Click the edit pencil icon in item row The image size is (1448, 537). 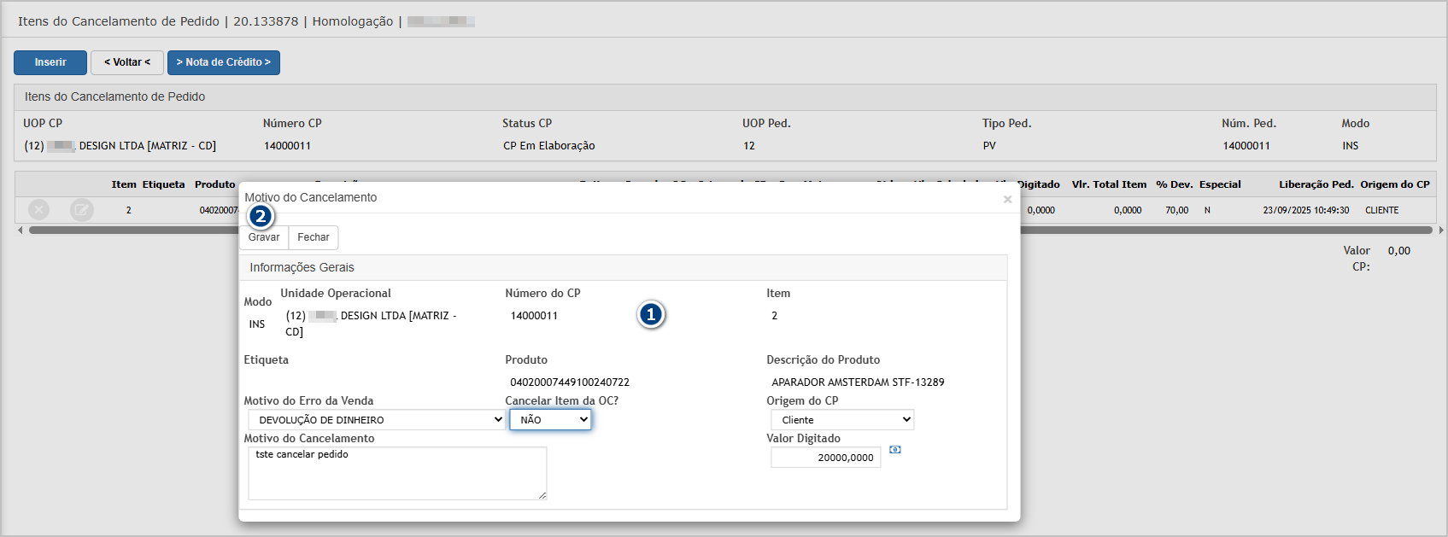click(x=82, y=209)
